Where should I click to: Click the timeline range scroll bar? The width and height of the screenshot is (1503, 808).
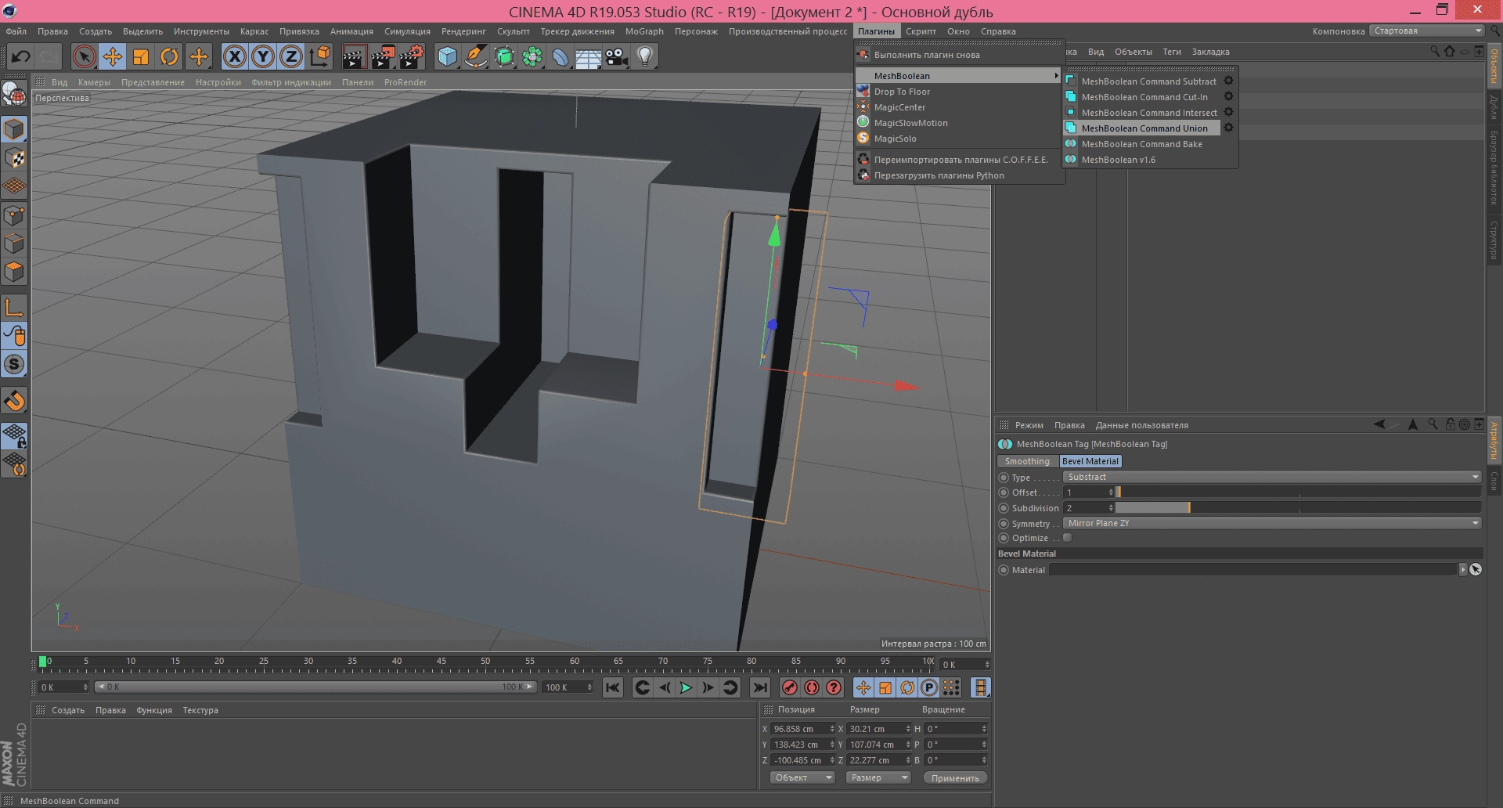pos(315,687)
